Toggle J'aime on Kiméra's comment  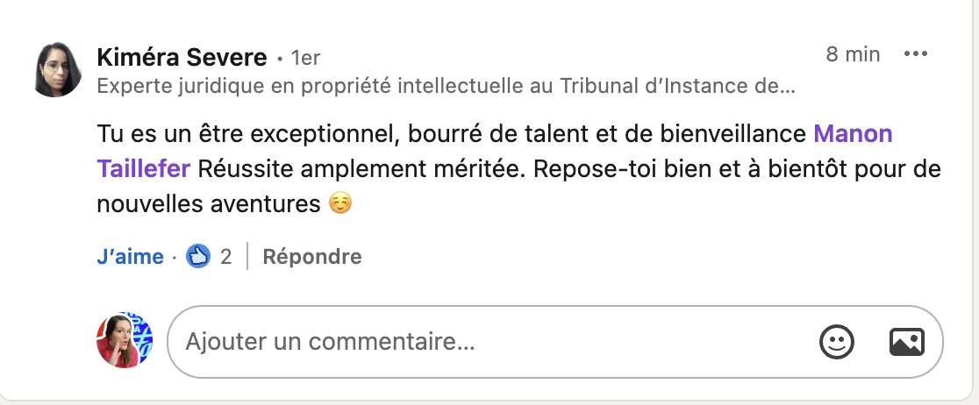tap(130, 257)
